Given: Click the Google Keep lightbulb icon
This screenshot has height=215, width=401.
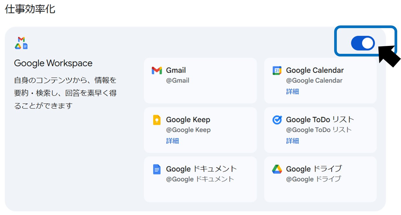Looking at the screenshot, I should pyautogui.click(x=157, y=120).
